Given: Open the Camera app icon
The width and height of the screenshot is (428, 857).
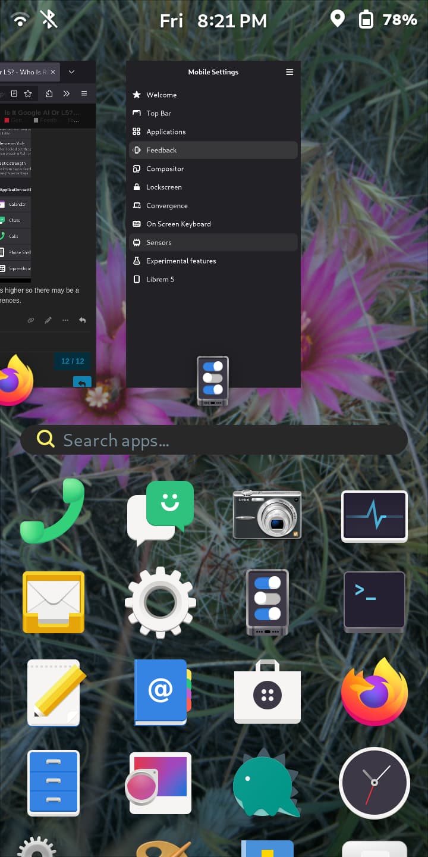Looking at the screenshot, I should (x=267, y=514).
